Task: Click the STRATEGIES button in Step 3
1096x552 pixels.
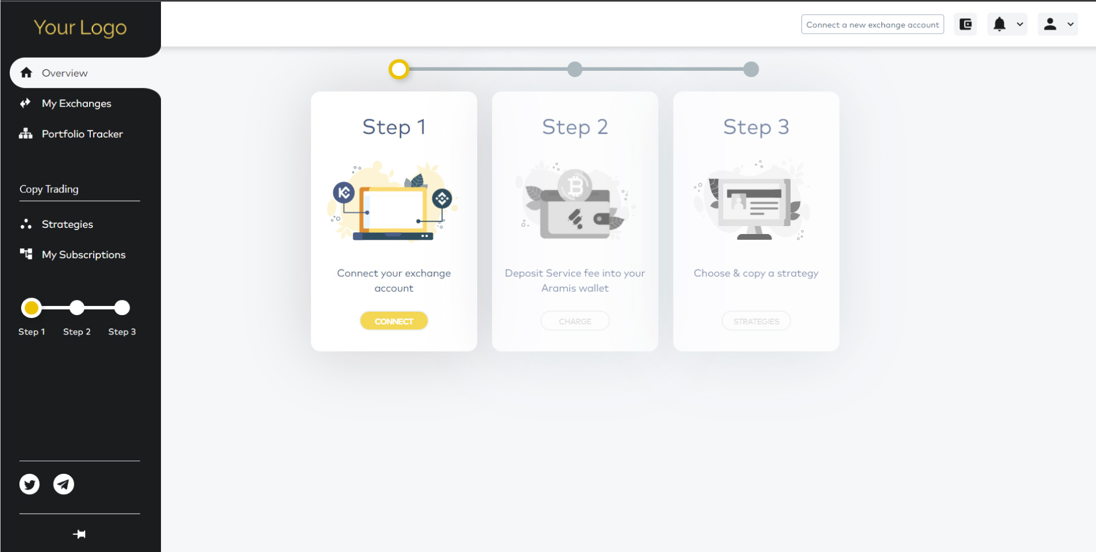Action: tap(756, 321)
